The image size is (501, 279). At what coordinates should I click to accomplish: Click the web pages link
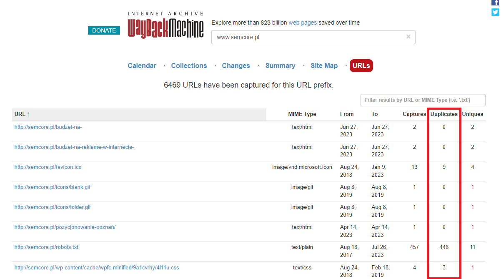coord(303,23)
